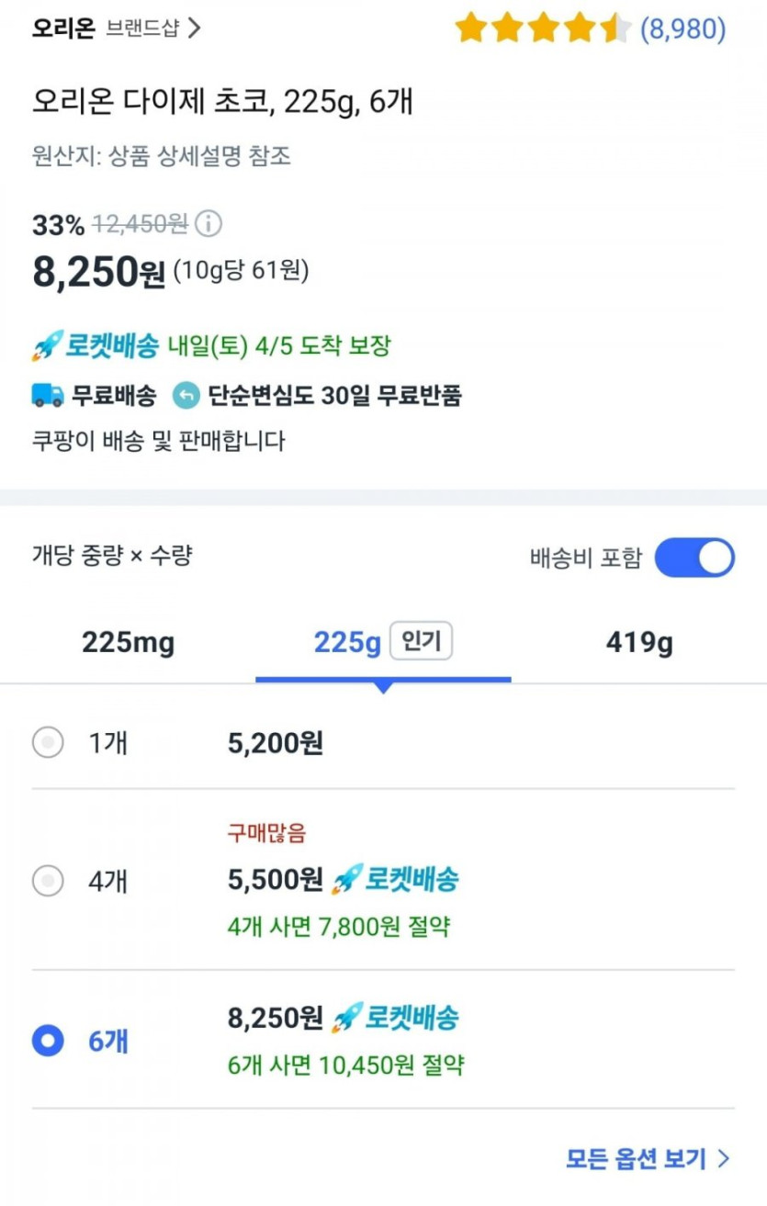This screenshot has width=767, height=1206.
Task: Click the 오리온 brand name link
Action: coord(63,28)
